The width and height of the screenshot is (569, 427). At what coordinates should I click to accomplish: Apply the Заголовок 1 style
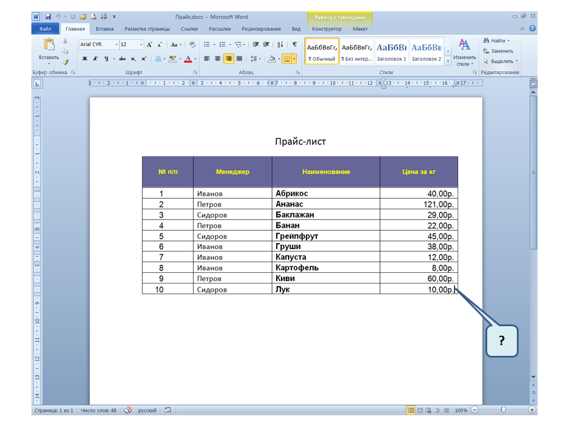[x=392, y=52]
